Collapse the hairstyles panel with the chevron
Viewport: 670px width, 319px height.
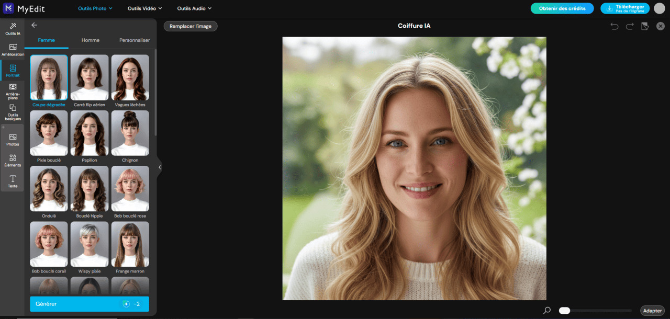(x=160, y=167)
